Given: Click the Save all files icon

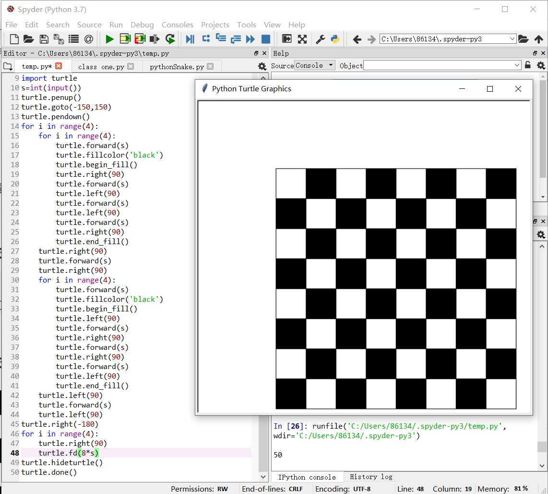Looking at the screenshot, I should coord(59,39).
